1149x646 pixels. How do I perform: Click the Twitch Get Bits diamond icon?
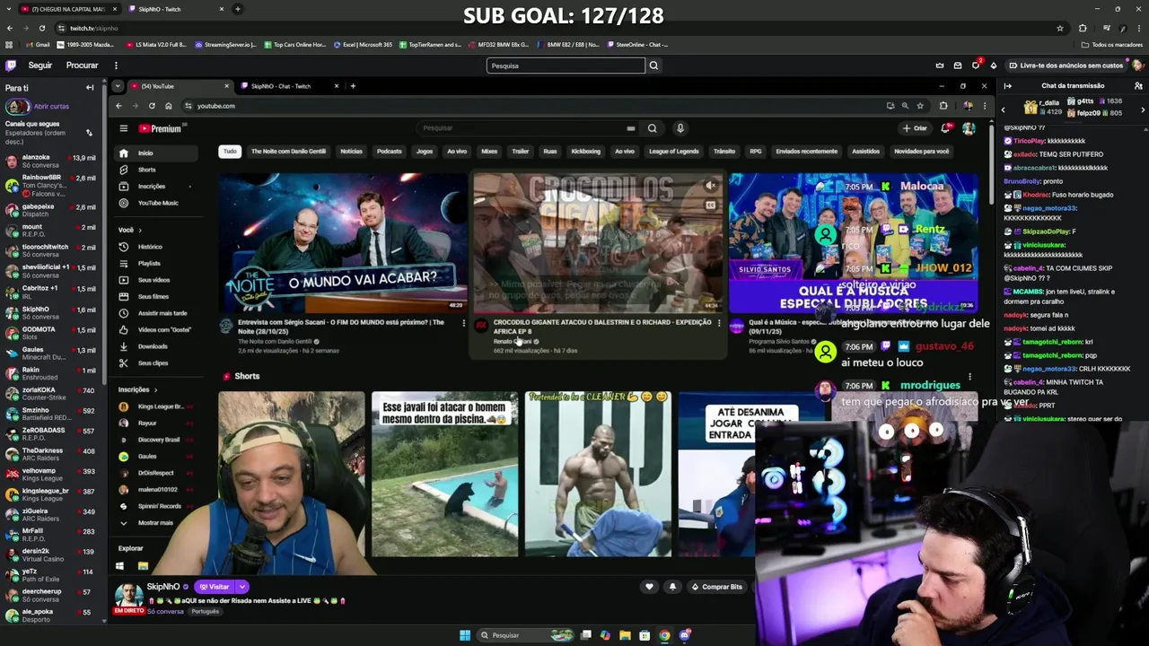[x=994, y=65]
